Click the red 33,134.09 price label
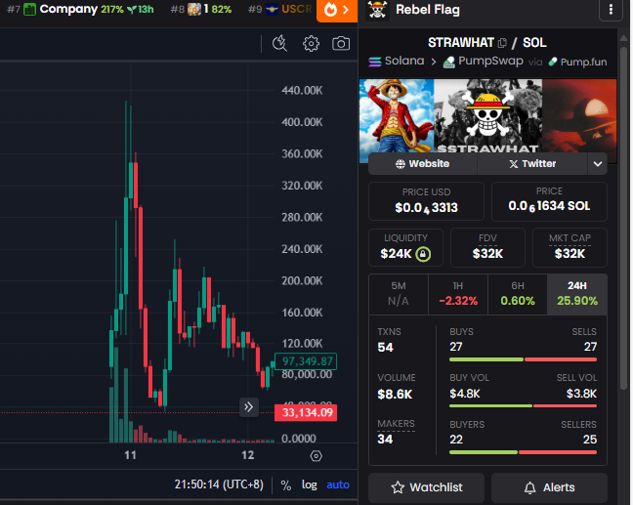This screenshot has width=633, height=505. point(306,412)
